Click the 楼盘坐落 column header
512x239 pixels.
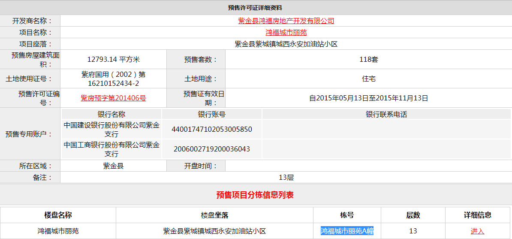pos(214,215)
